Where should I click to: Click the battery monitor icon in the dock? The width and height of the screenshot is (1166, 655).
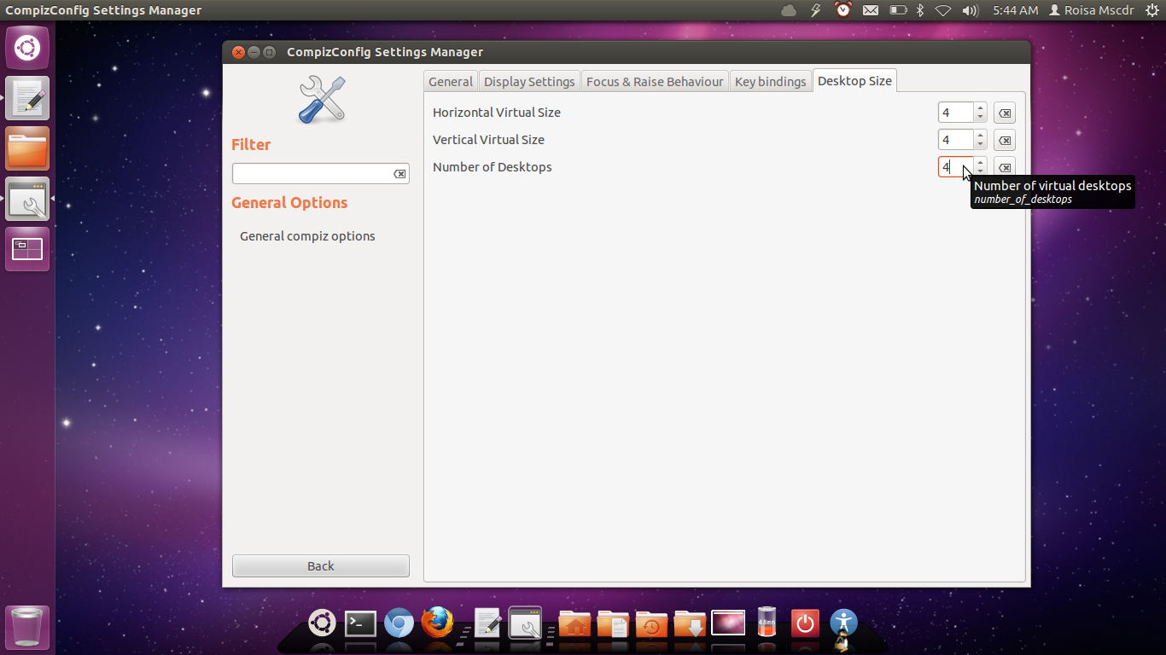[x=767, y=623]
